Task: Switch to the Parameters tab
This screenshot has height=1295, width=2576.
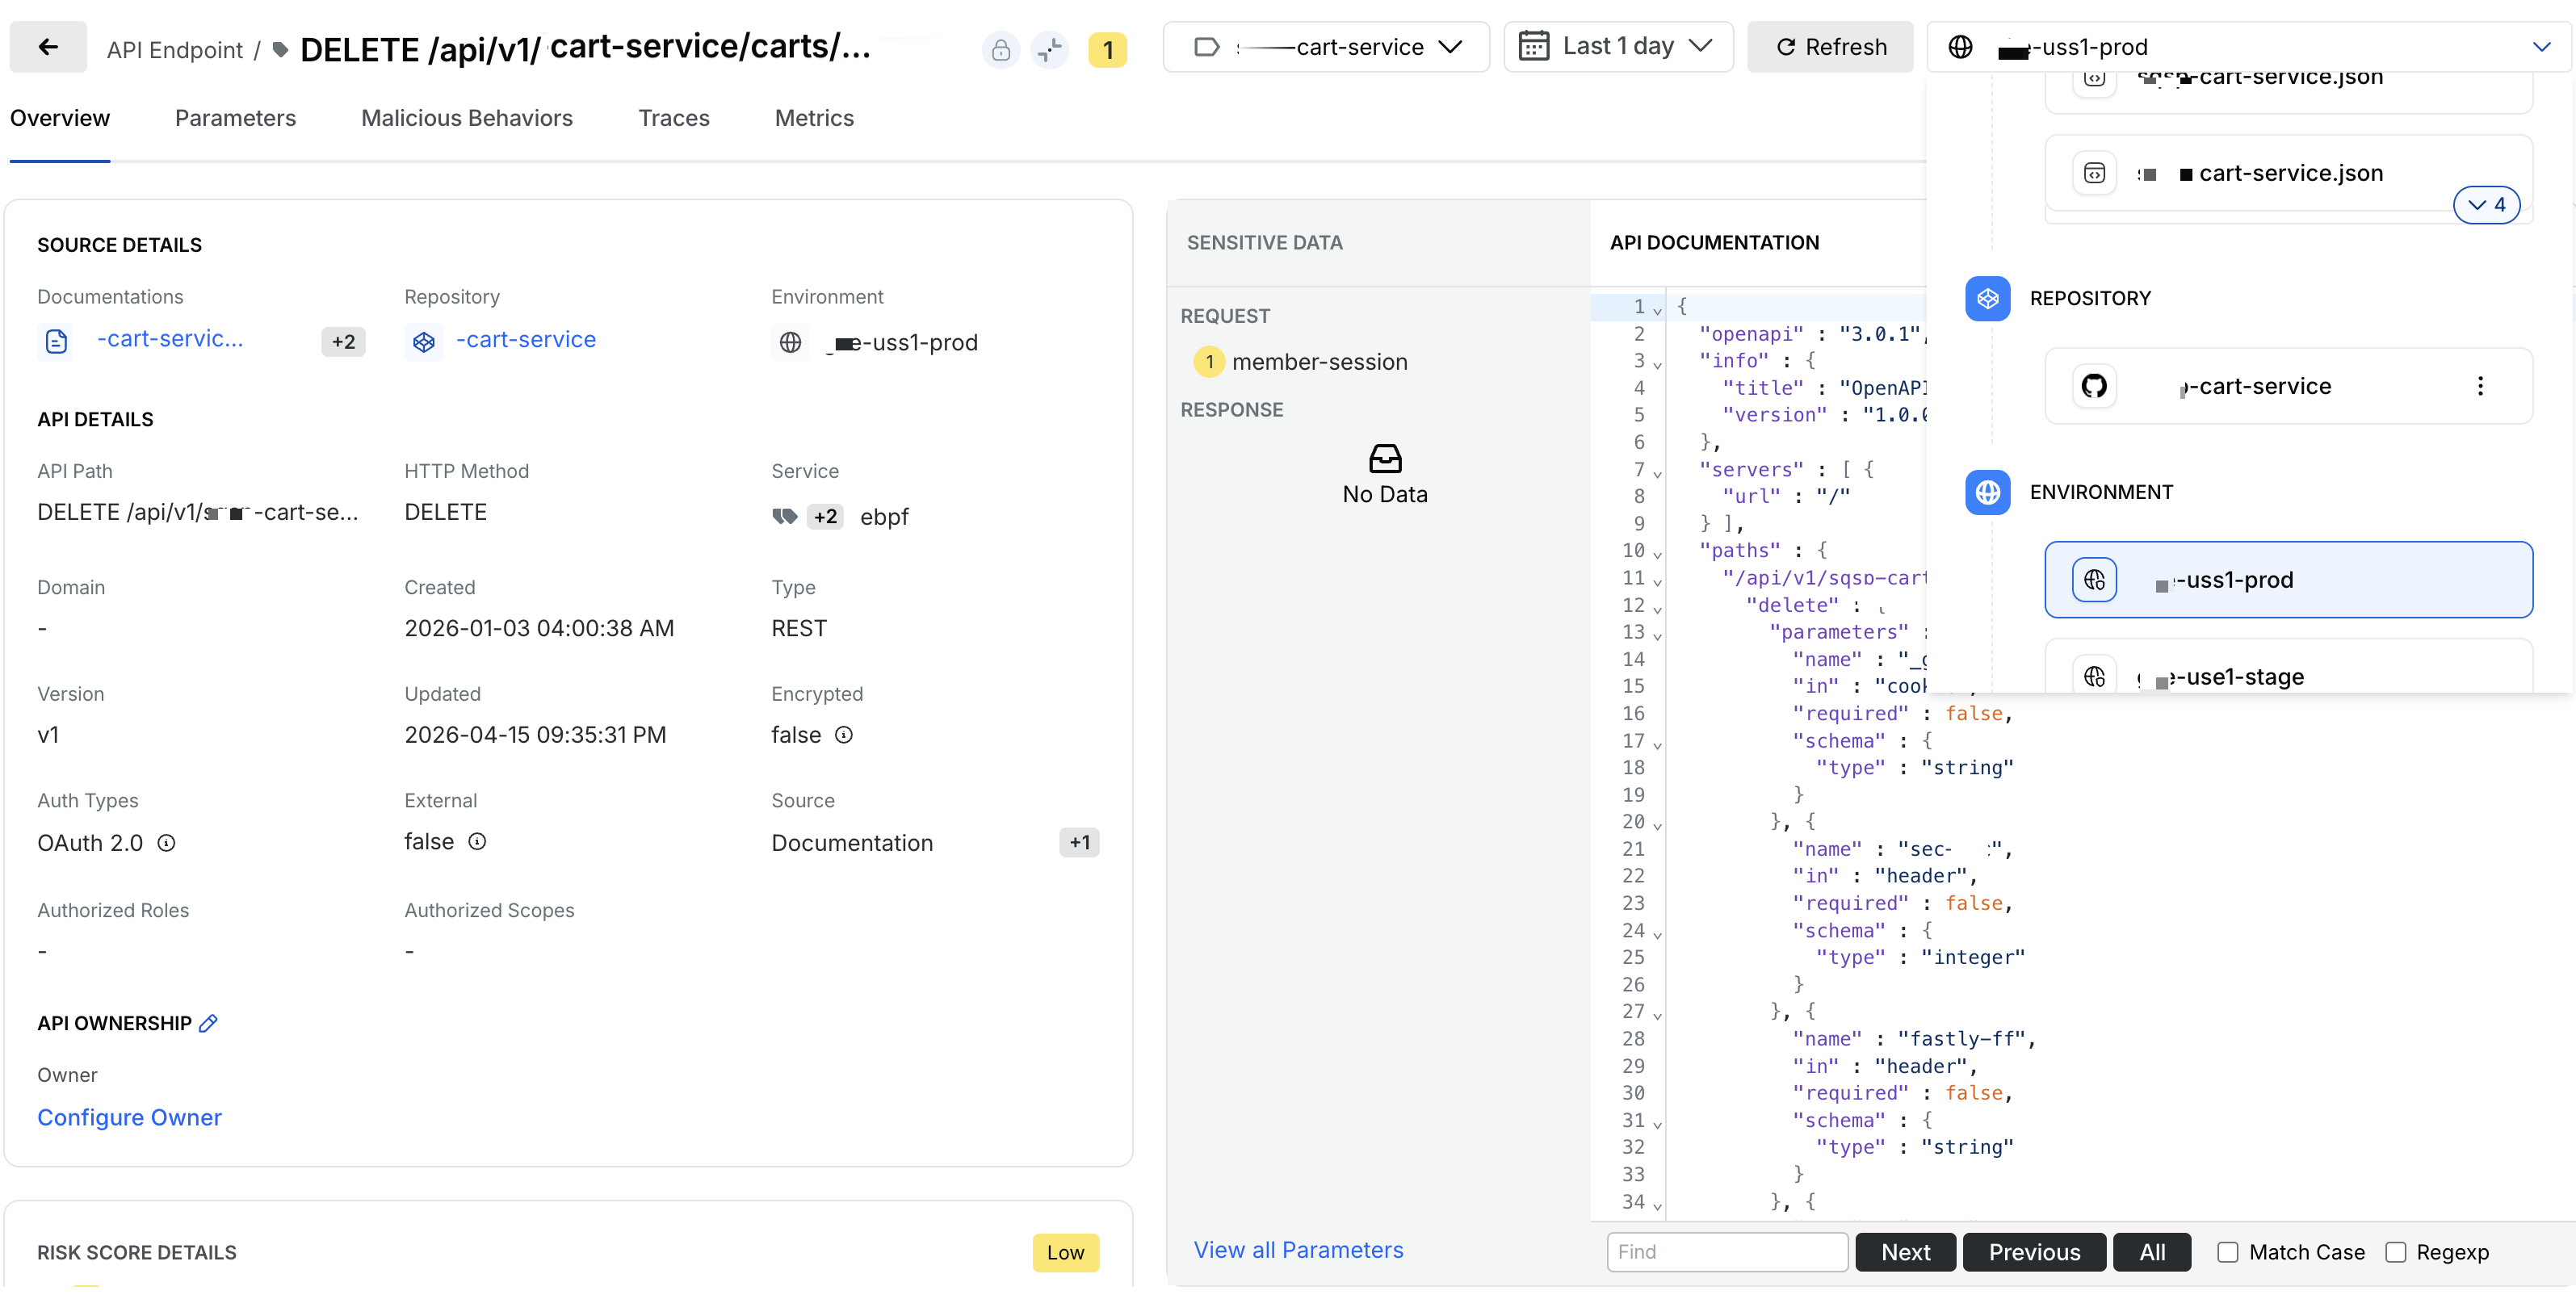Action: pos(235,118)
